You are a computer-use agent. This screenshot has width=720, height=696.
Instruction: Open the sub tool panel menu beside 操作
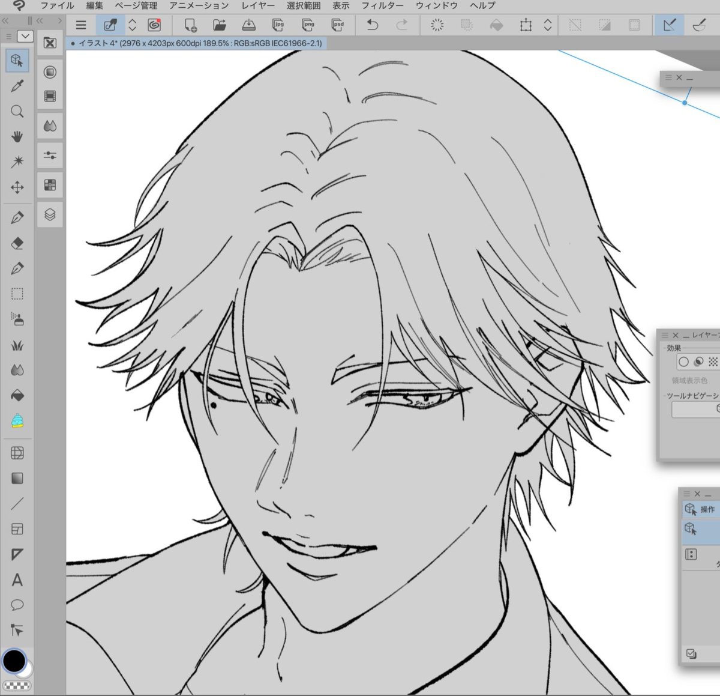pyautogui.click(x=687, y=494)
